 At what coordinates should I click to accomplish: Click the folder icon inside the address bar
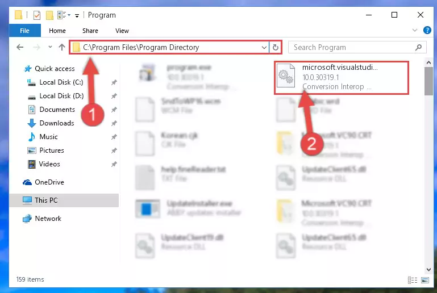pyautogui.click(x=76, y=48)
